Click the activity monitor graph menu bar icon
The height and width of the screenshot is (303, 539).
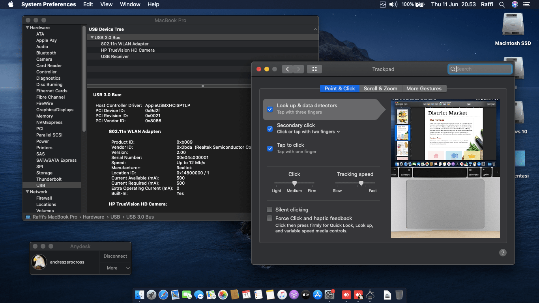pos(383,4)
